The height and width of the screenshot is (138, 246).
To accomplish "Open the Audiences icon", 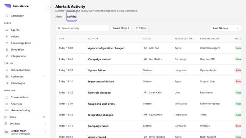I will pos(7,77).
